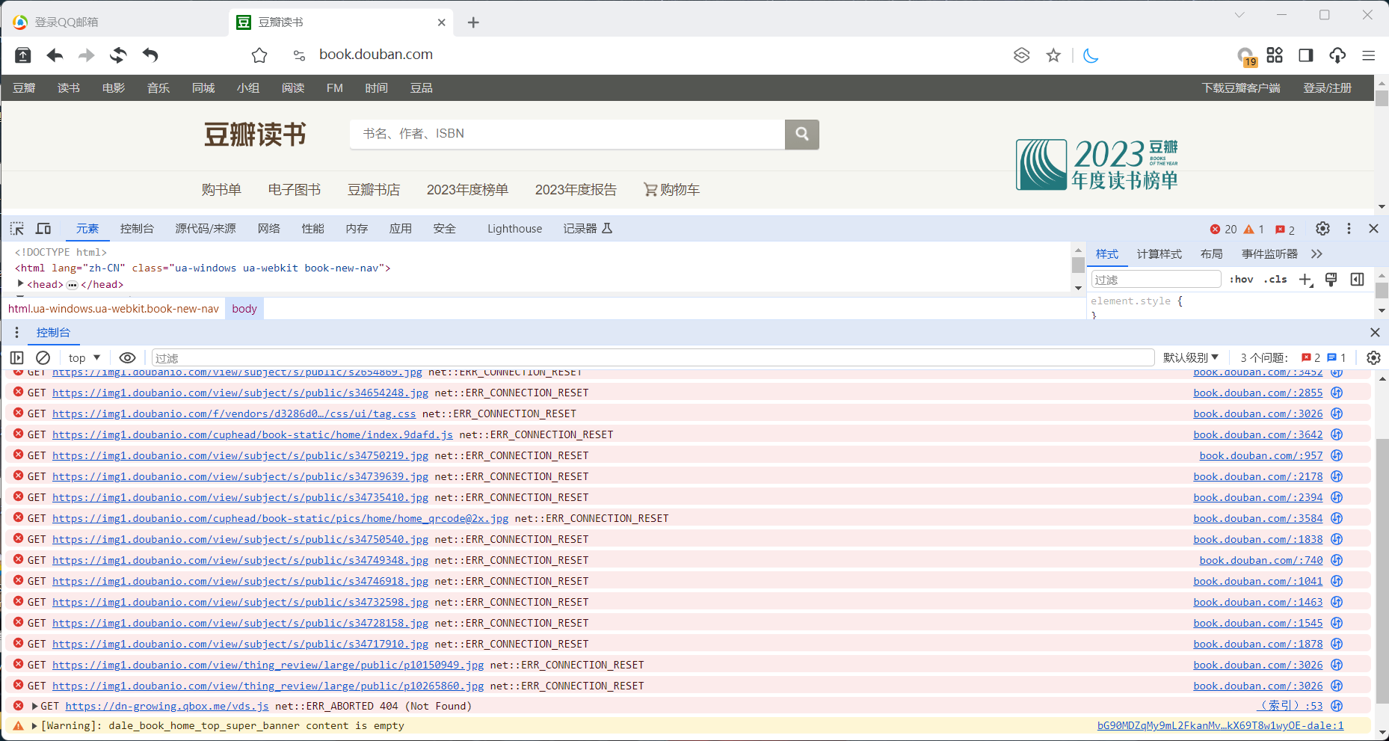Open the extensions grid icon
1389x741 pixels.
(x=1275, y=55)
